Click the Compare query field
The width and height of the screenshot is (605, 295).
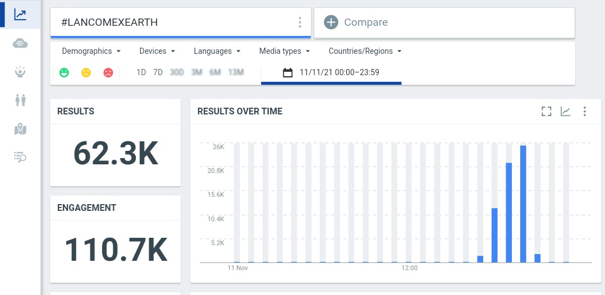coord(444,23)
